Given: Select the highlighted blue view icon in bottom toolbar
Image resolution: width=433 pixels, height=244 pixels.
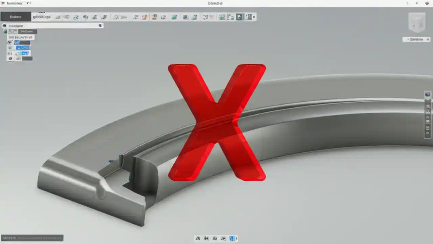Looking at the screenshot, I should click(232, 239).
